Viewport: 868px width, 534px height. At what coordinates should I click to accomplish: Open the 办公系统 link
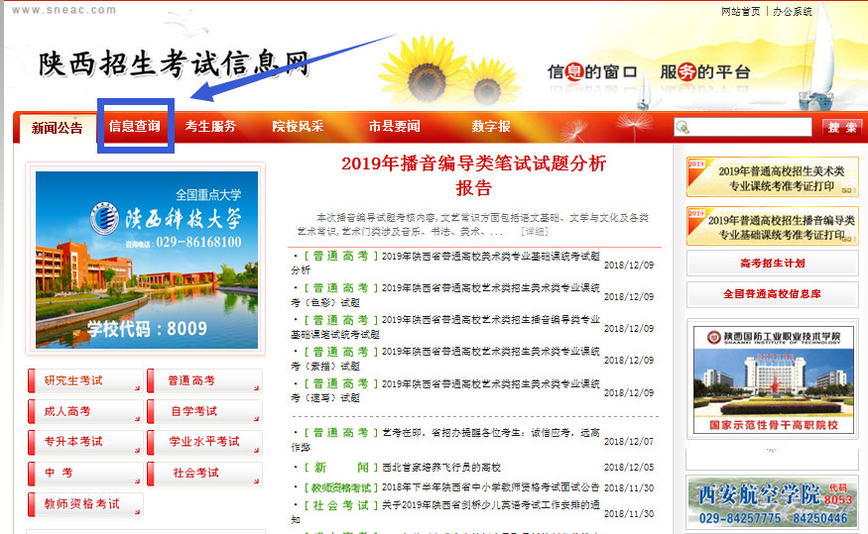click(x=793, y=12)
